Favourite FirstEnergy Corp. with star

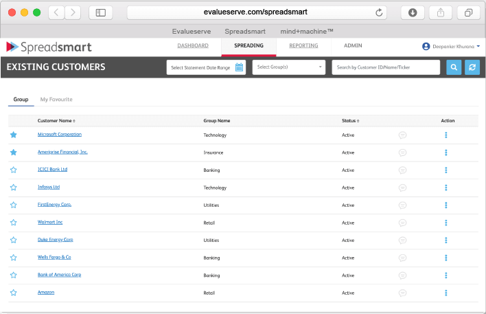tap(13, 205)
